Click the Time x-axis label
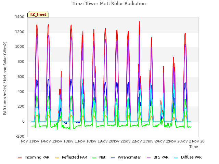This screenshot has height=164, width=219. [x=194, y=147]
